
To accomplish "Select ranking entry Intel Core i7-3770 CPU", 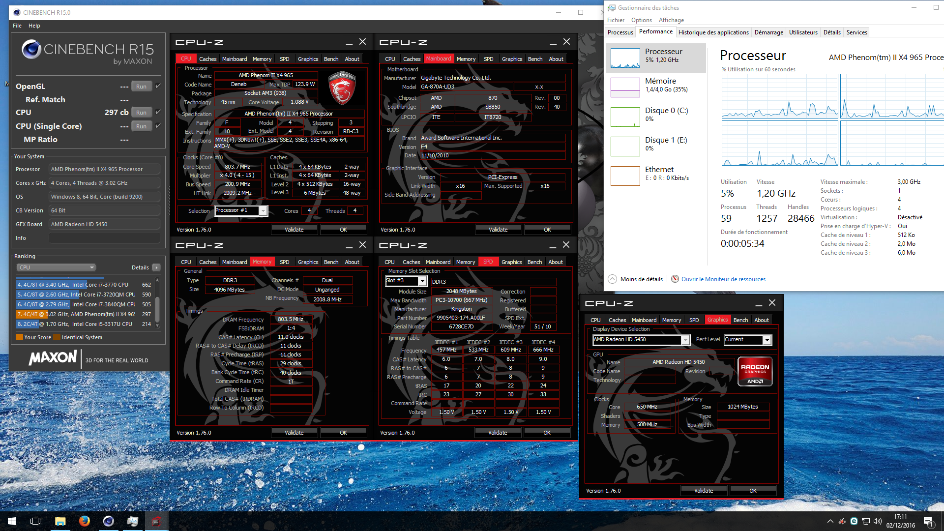I will click(85, 285).
